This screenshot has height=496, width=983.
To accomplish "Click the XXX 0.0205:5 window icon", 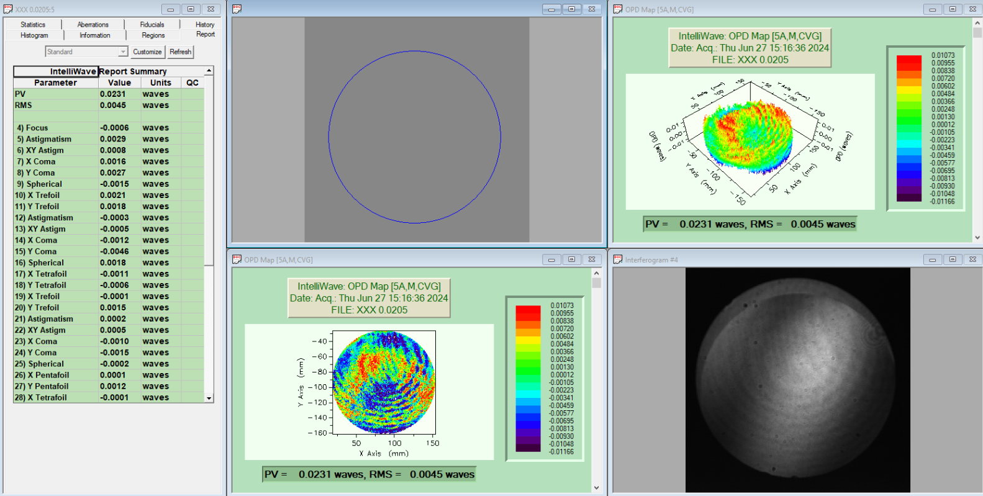I will pyautogui.click(x=8, y=9).
